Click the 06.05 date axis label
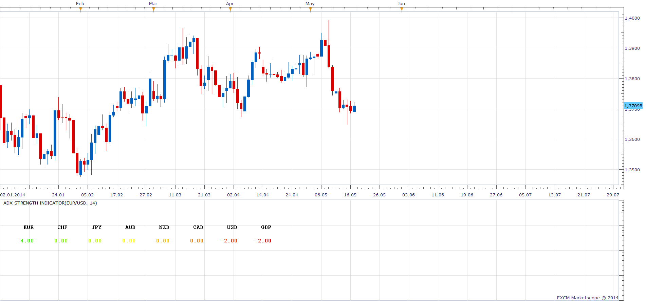The height and width of the screenshot is (301, 646). (321, 195)
